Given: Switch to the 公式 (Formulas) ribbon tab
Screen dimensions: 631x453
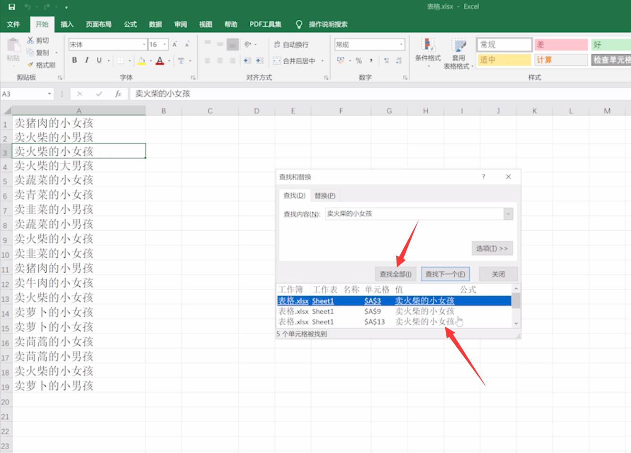Looking at the screenshot, I should [x=130, y=24].
